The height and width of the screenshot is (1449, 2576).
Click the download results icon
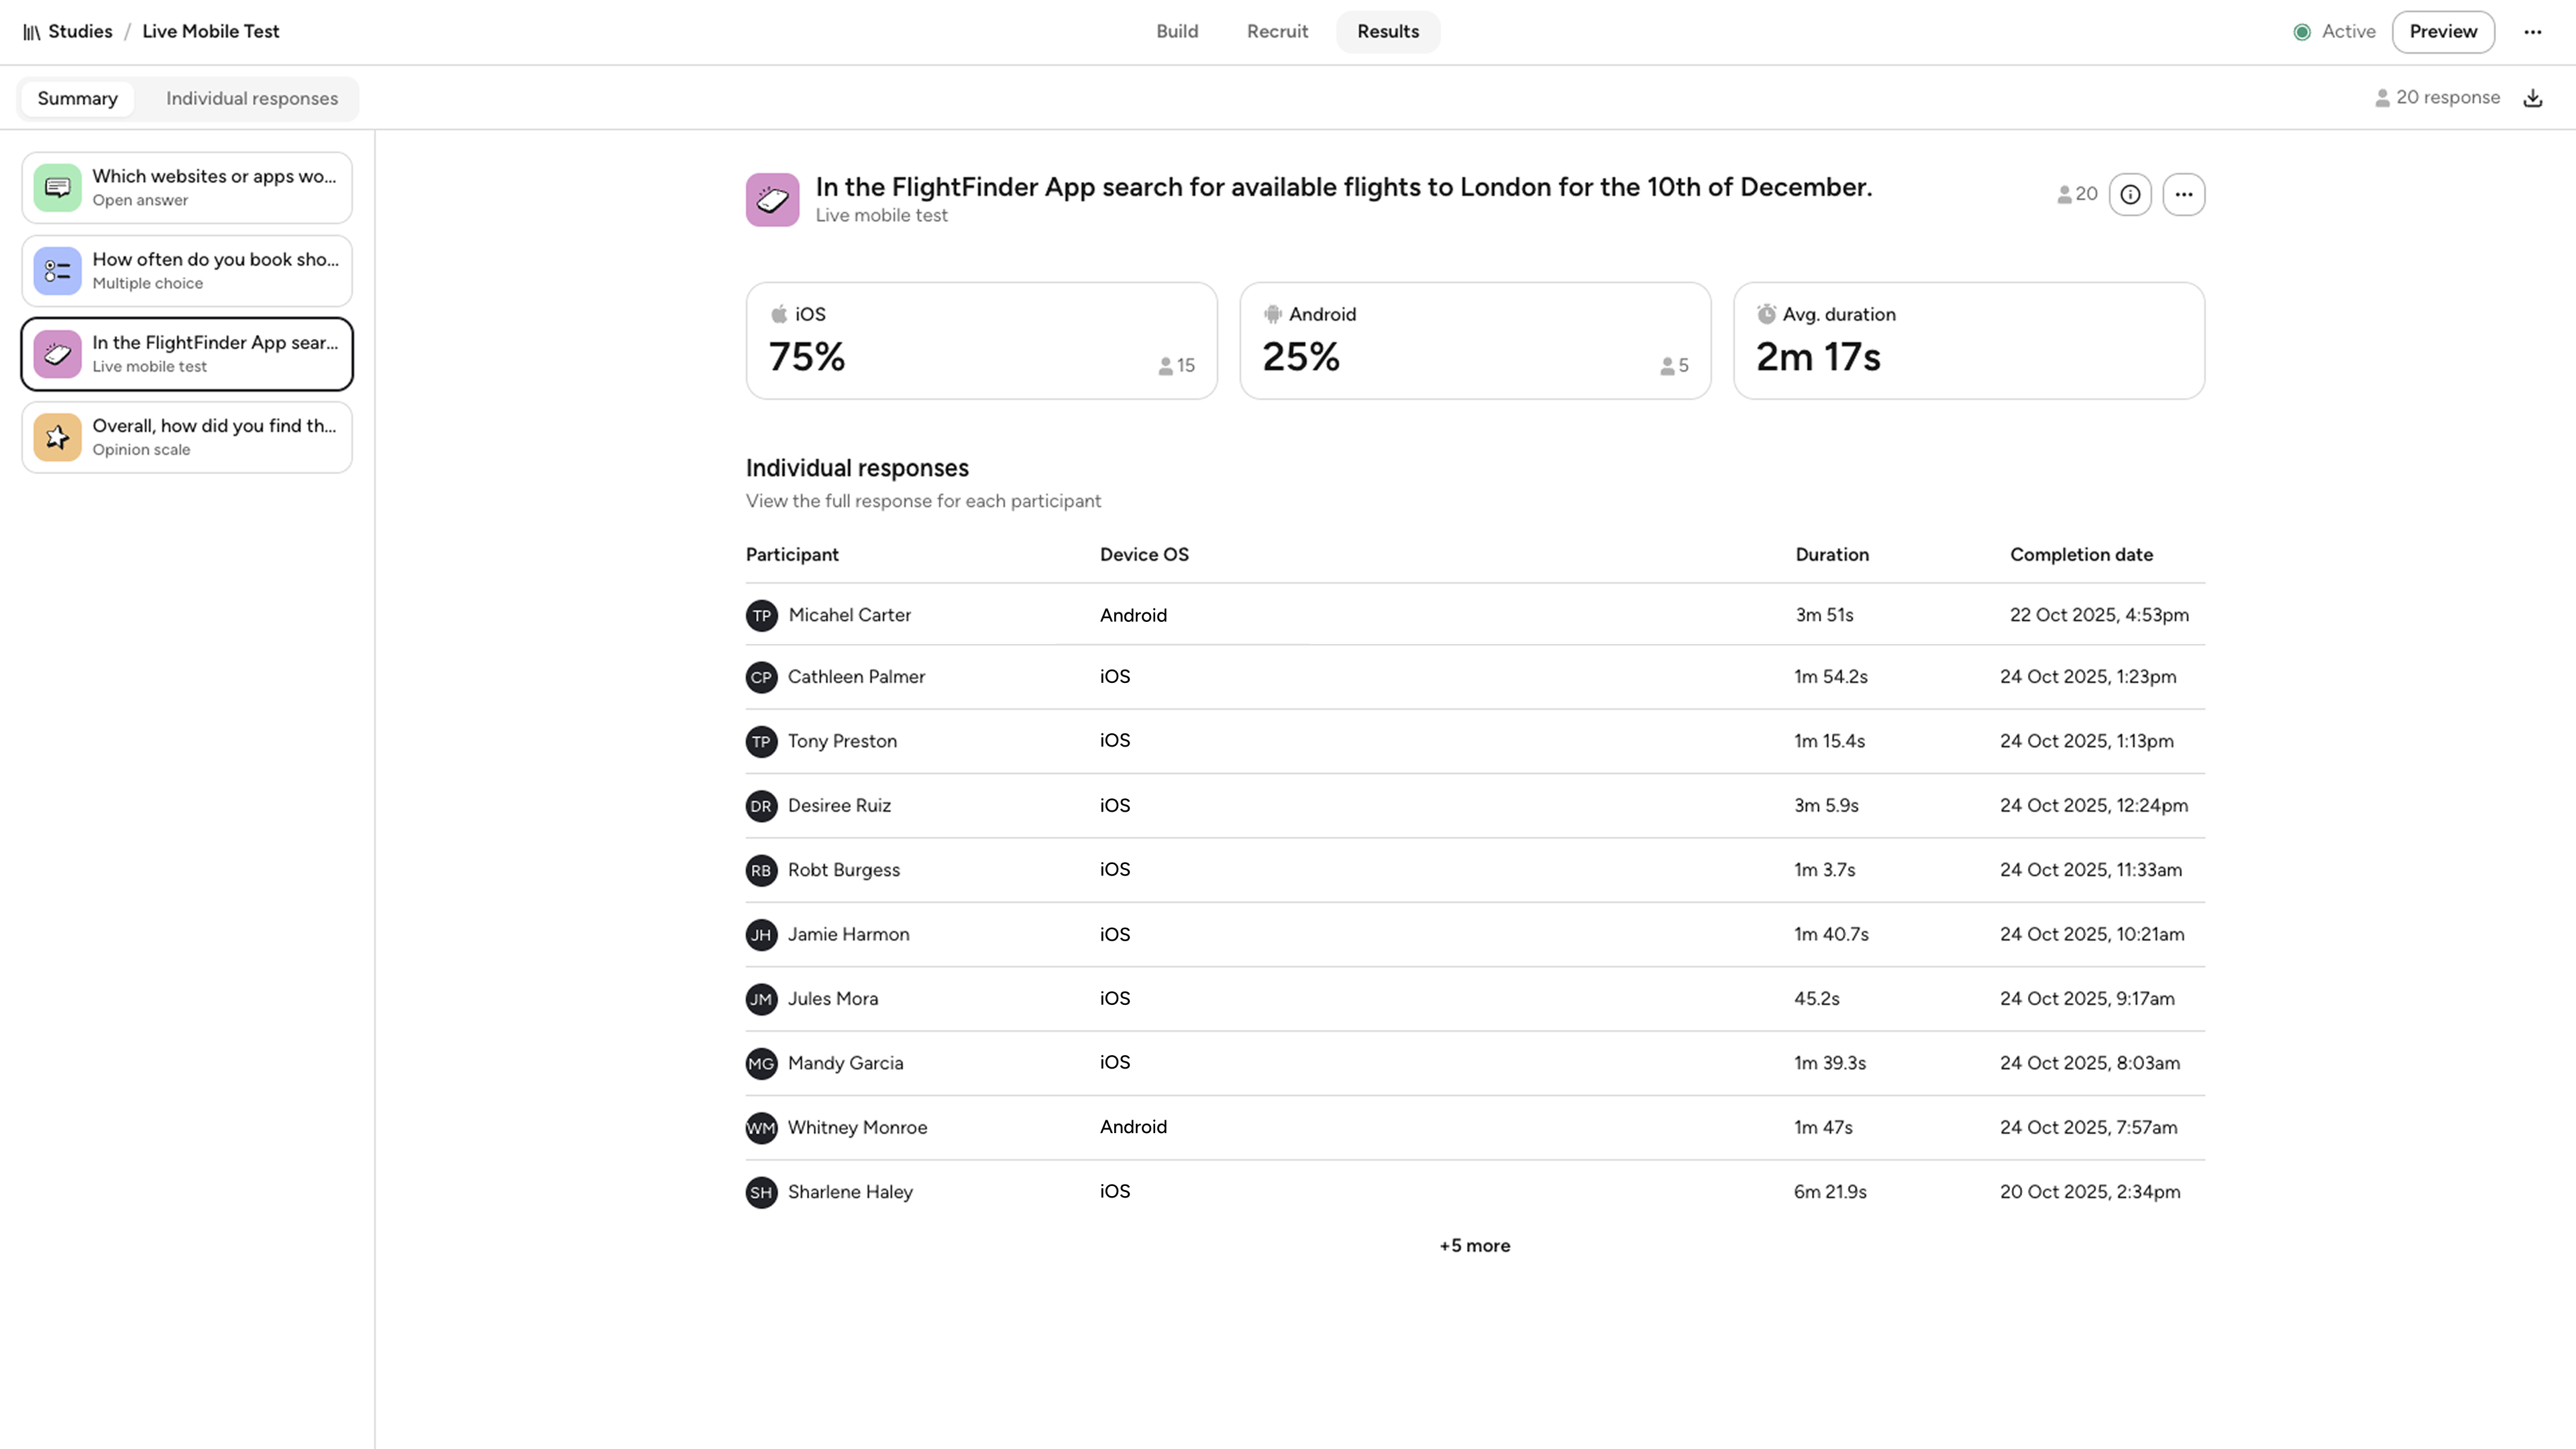tap(2533, 98)
